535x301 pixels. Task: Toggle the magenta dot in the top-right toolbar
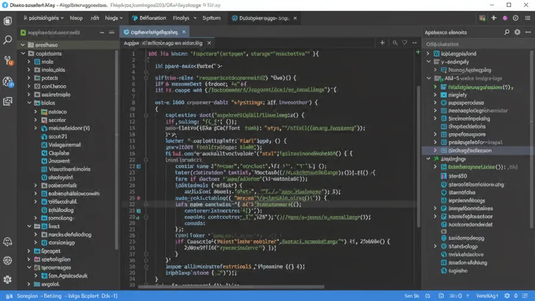[x=505, y=18]
